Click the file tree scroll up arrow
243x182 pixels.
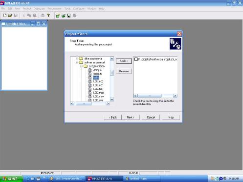coord(112,59)
